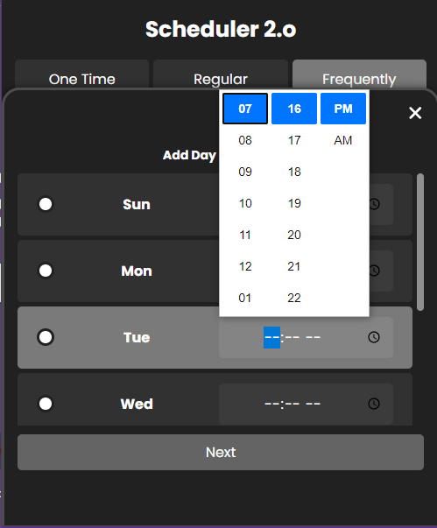Pick minute 20 in time picker

pos(294,235)
